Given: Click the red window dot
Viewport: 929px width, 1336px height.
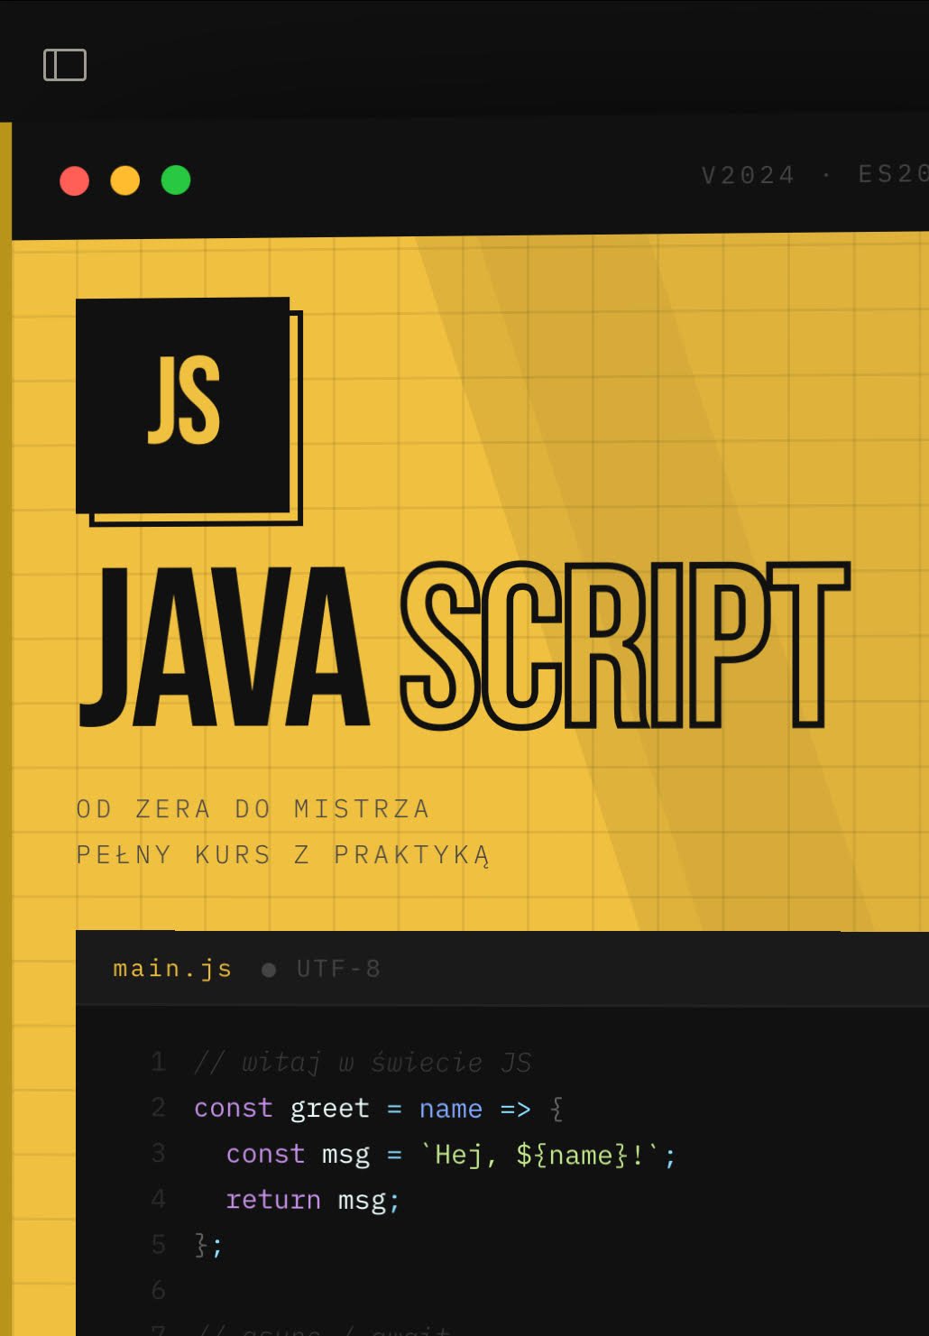Looking at the screenshot, I should click(75, 180).
